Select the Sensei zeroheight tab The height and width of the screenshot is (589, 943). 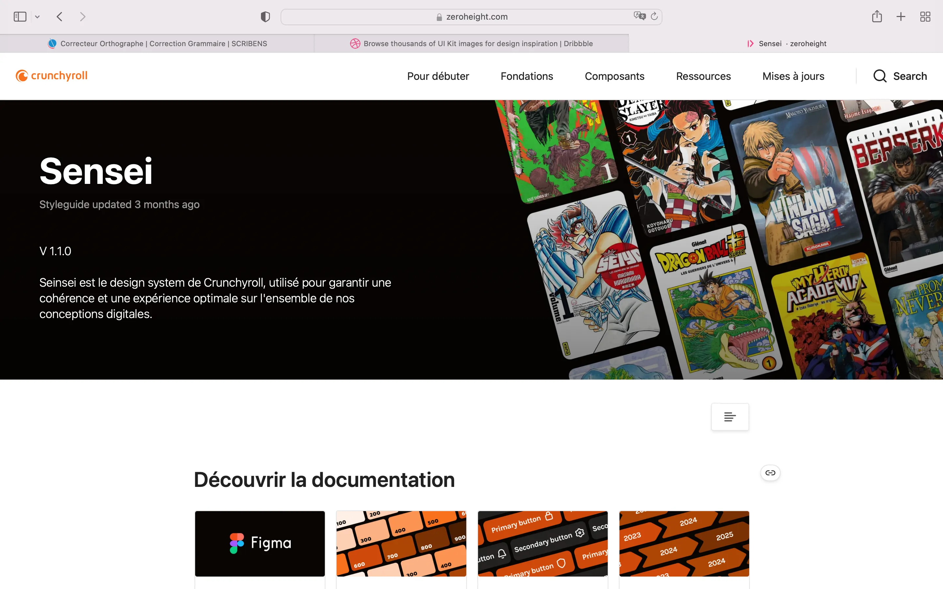(x=786, y=44)
